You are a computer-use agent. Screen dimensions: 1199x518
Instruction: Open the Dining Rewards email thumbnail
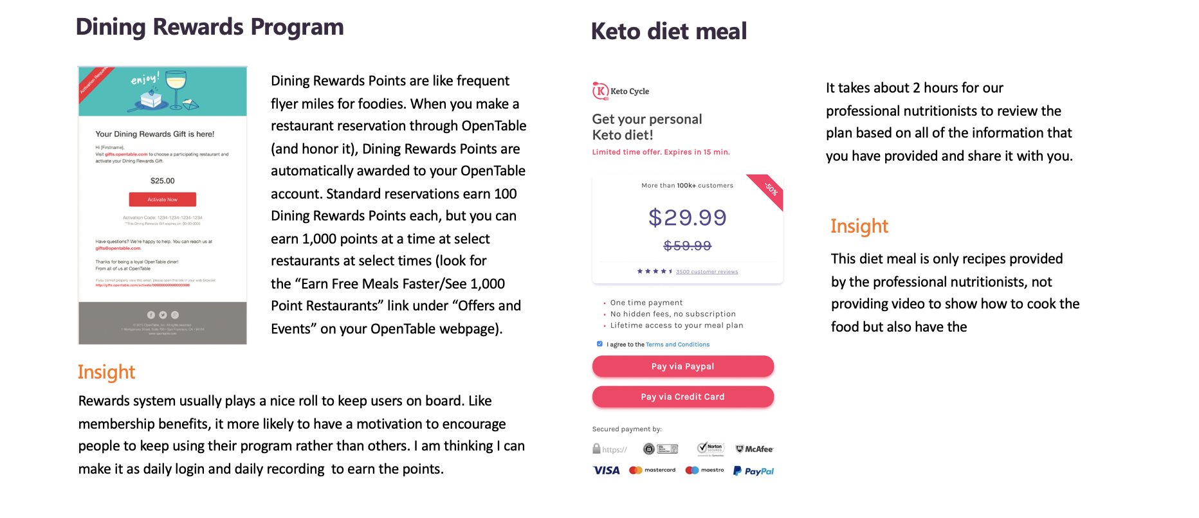[162, 205]
